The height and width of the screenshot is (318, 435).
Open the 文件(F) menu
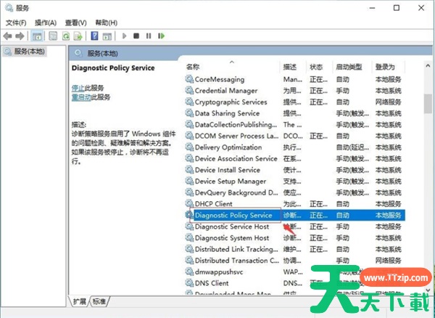point(16,23)
